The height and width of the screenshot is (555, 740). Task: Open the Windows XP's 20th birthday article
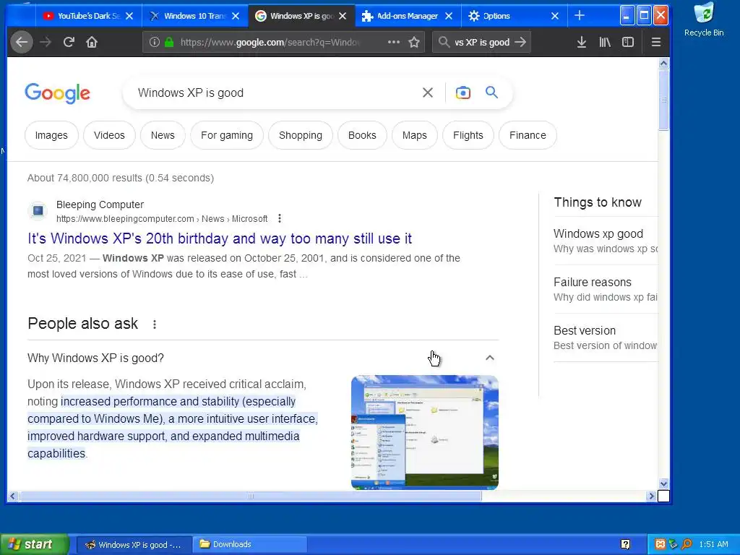(220, 238)
